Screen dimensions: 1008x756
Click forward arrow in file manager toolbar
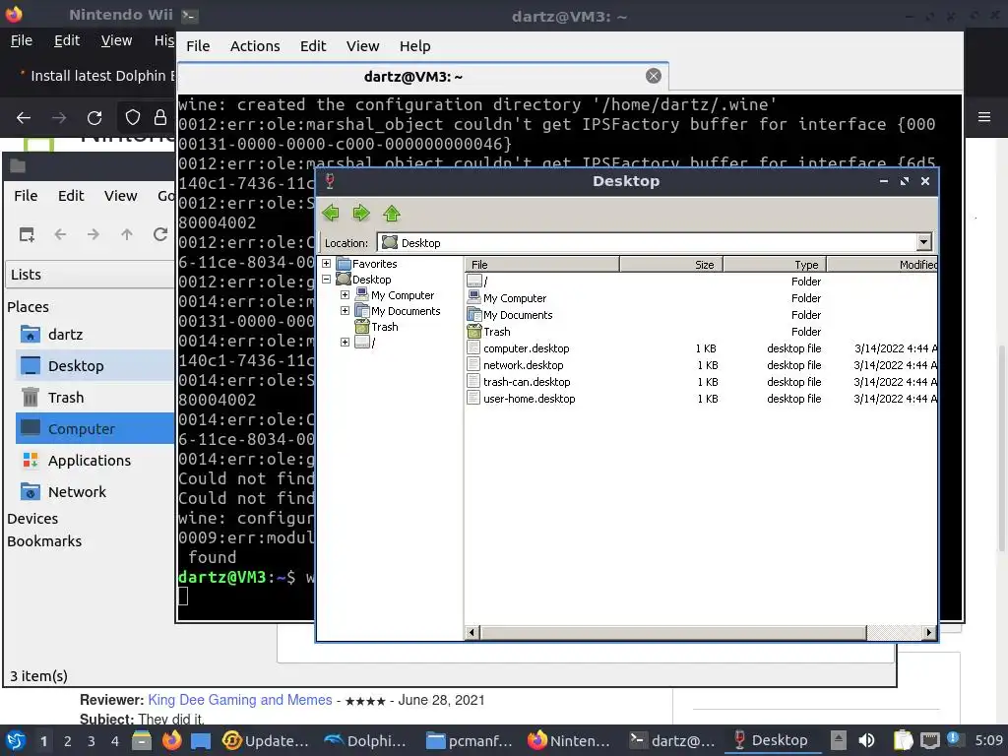94,234
